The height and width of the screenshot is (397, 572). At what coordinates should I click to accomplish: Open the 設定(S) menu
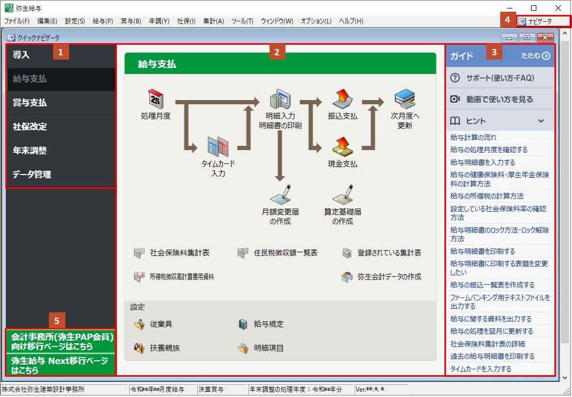(75, 21)
